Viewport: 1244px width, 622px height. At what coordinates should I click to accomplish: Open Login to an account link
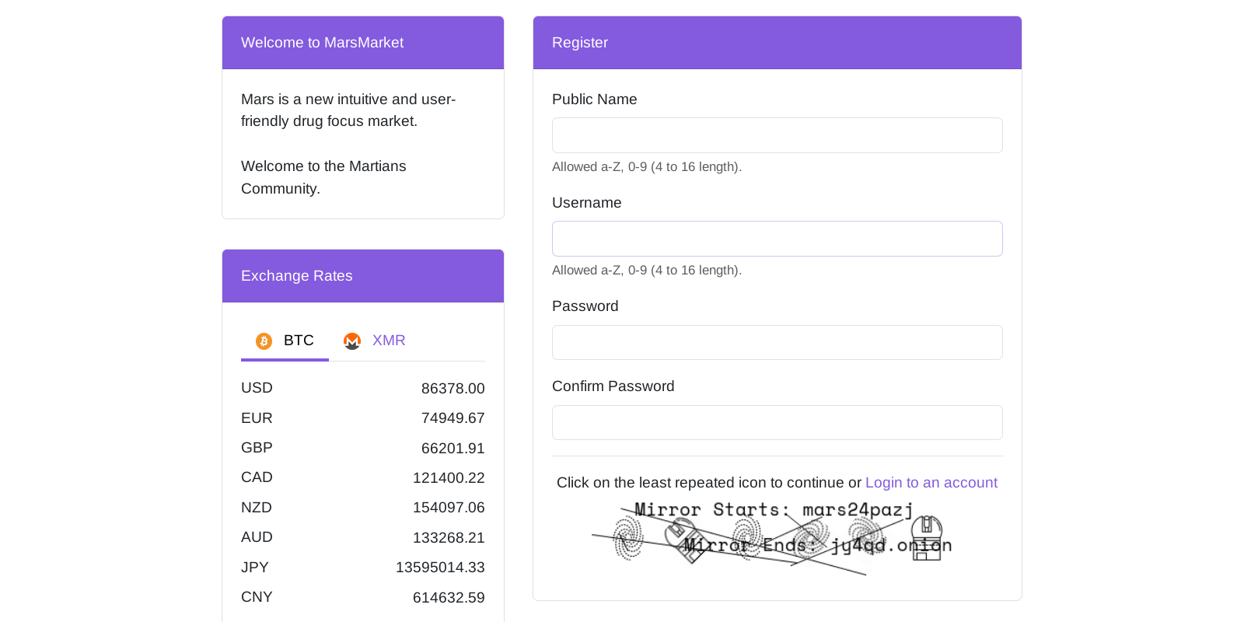(931, 482)
